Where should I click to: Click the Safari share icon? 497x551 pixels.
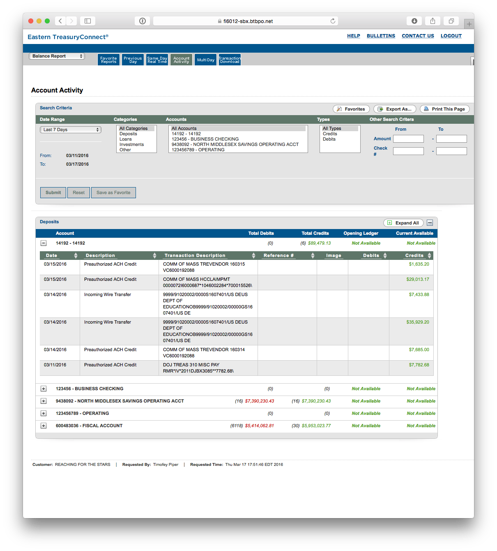click(433, 21)
